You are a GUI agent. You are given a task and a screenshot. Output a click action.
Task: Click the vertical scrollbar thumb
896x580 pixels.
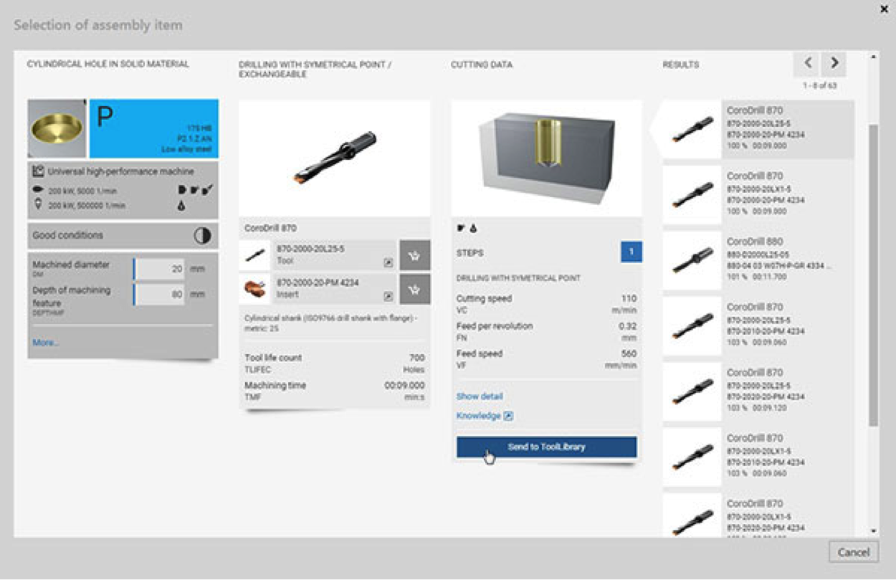click(x=873, y=276)
